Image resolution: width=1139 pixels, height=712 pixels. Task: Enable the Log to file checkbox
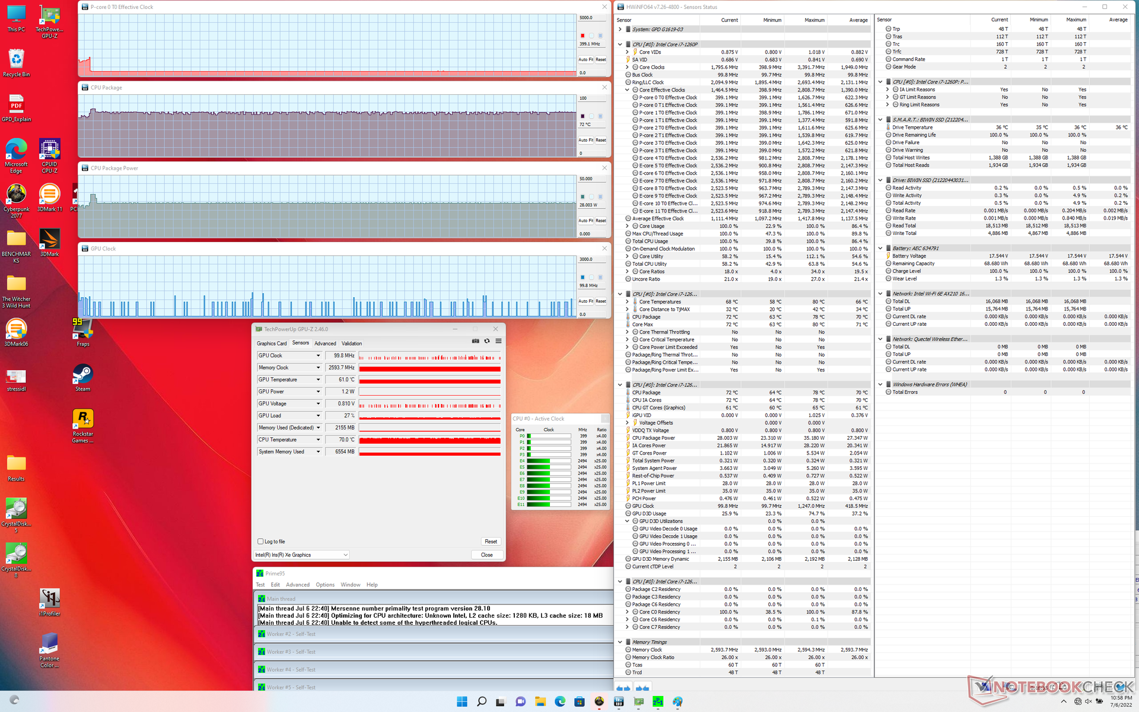[260, 541]
